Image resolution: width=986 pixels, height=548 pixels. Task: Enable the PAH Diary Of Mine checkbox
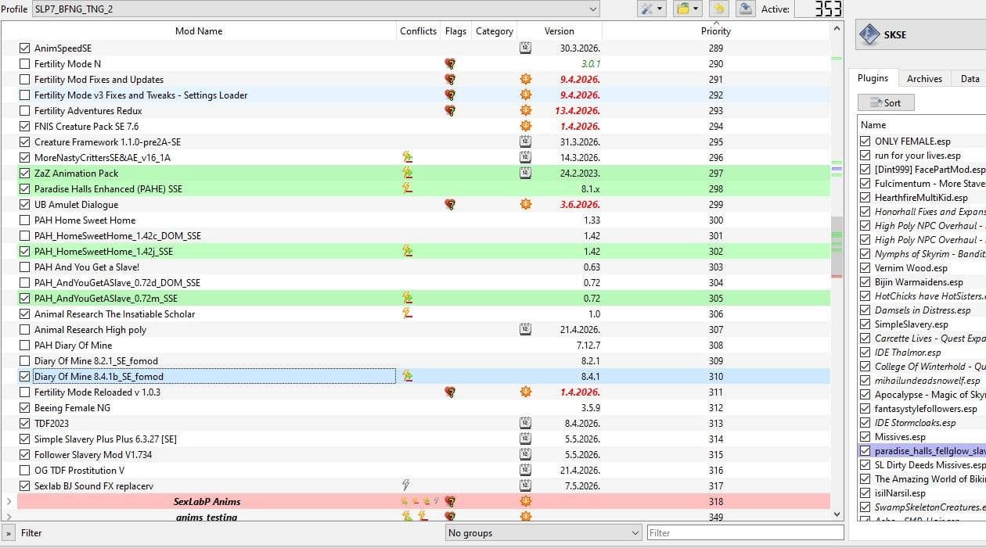[25, 346]
